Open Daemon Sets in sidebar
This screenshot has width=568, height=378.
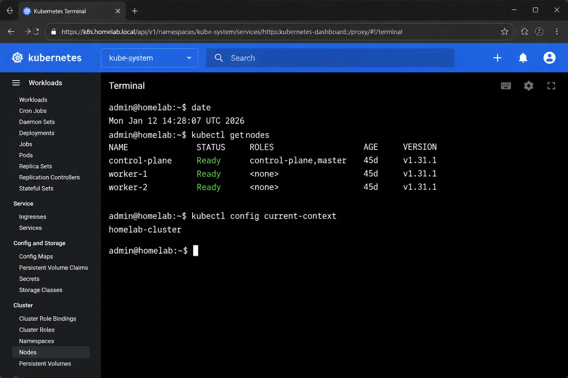37,122
